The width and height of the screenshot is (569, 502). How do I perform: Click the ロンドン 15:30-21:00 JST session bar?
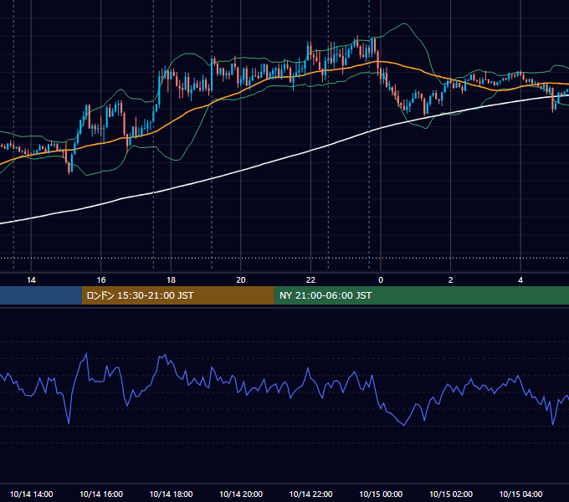[x=177, y=295]
